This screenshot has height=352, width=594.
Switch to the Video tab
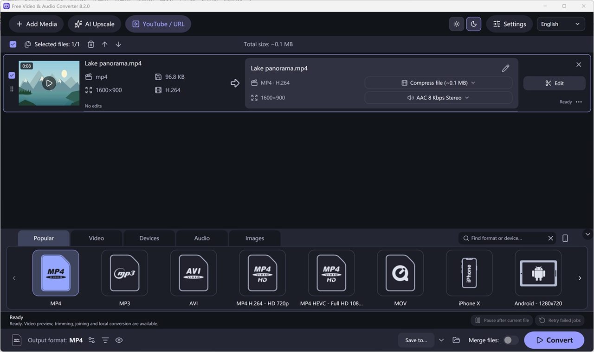[x=97, y=238]
